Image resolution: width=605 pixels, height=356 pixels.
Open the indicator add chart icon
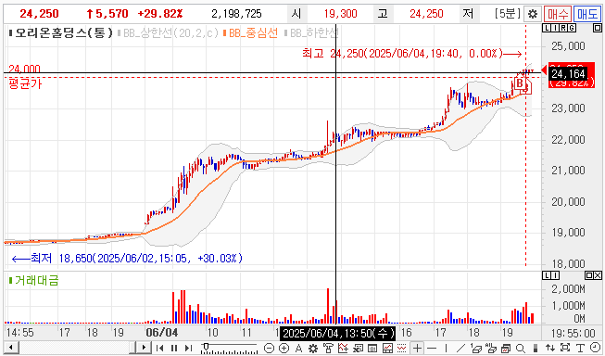click(x=343, y=348)
